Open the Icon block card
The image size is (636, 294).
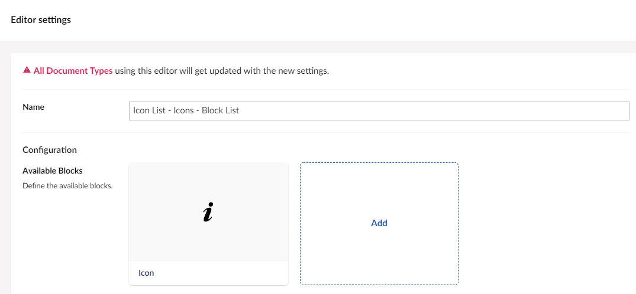tap(208, 224)
